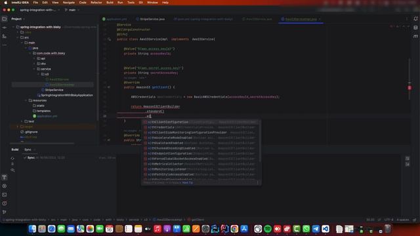Open SpringIntegrationWithBiskyApplication in project tree

coord(65,95)
